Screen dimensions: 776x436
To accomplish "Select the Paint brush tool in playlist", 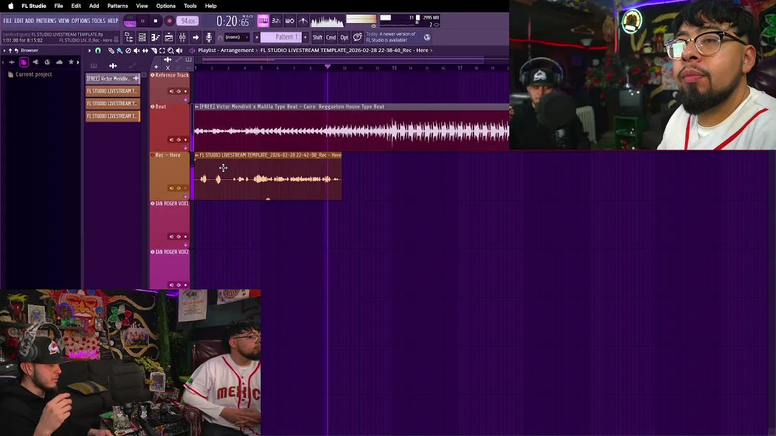I will point(119,50).
